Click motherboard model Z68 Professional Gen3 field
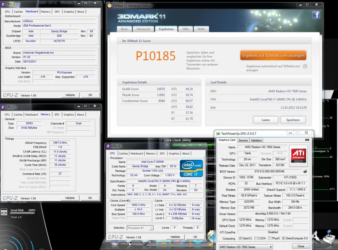 (x=46, y=26)
